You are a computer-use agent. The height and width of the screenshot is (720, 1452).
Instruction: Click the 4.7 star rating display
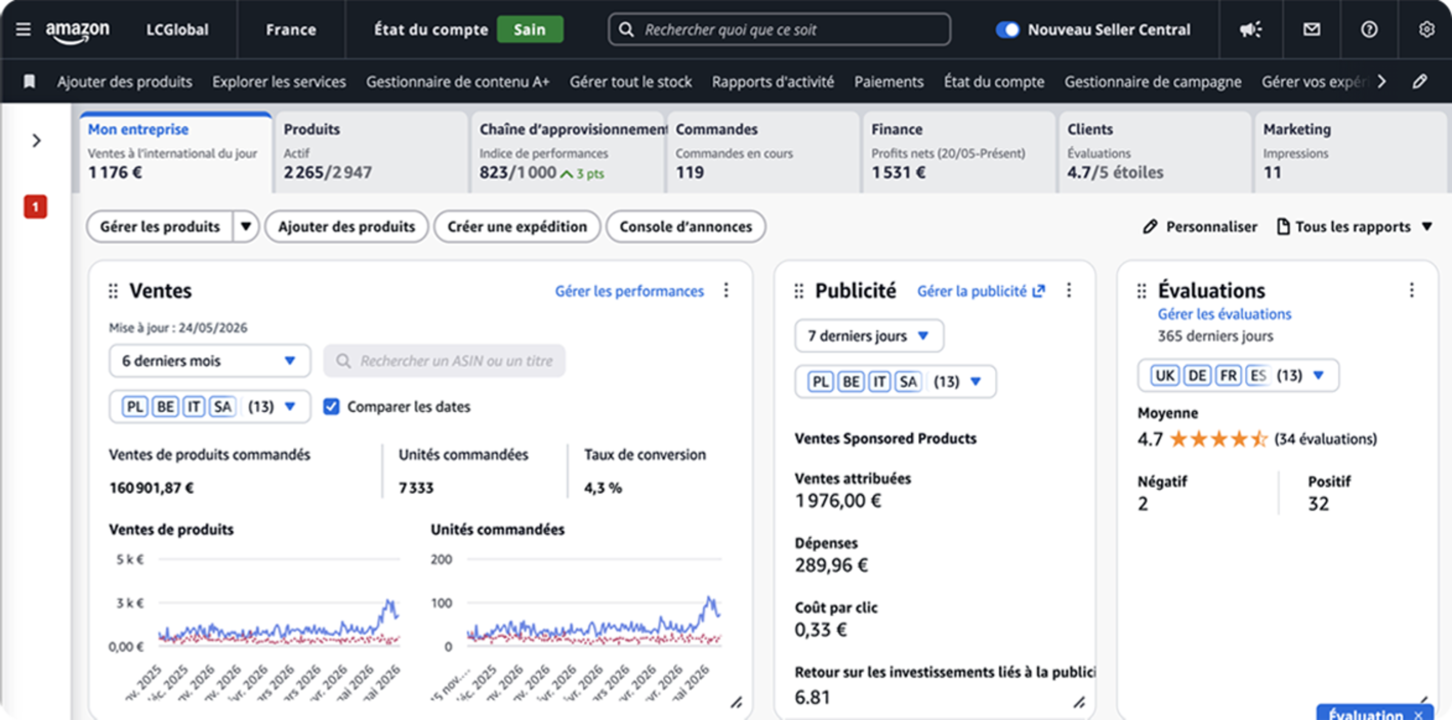[1257, 438]
